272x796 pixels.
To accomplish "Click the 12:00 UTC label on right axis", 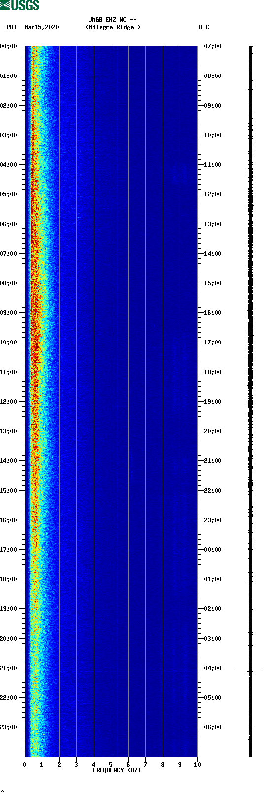I will (x=213, y=194).
